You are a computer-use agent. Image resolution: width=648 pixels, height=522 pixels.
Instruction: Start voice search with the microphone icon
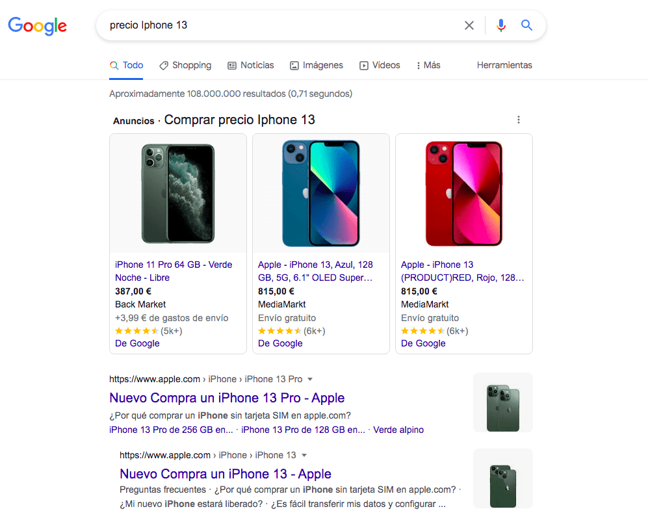coord(500,25)
